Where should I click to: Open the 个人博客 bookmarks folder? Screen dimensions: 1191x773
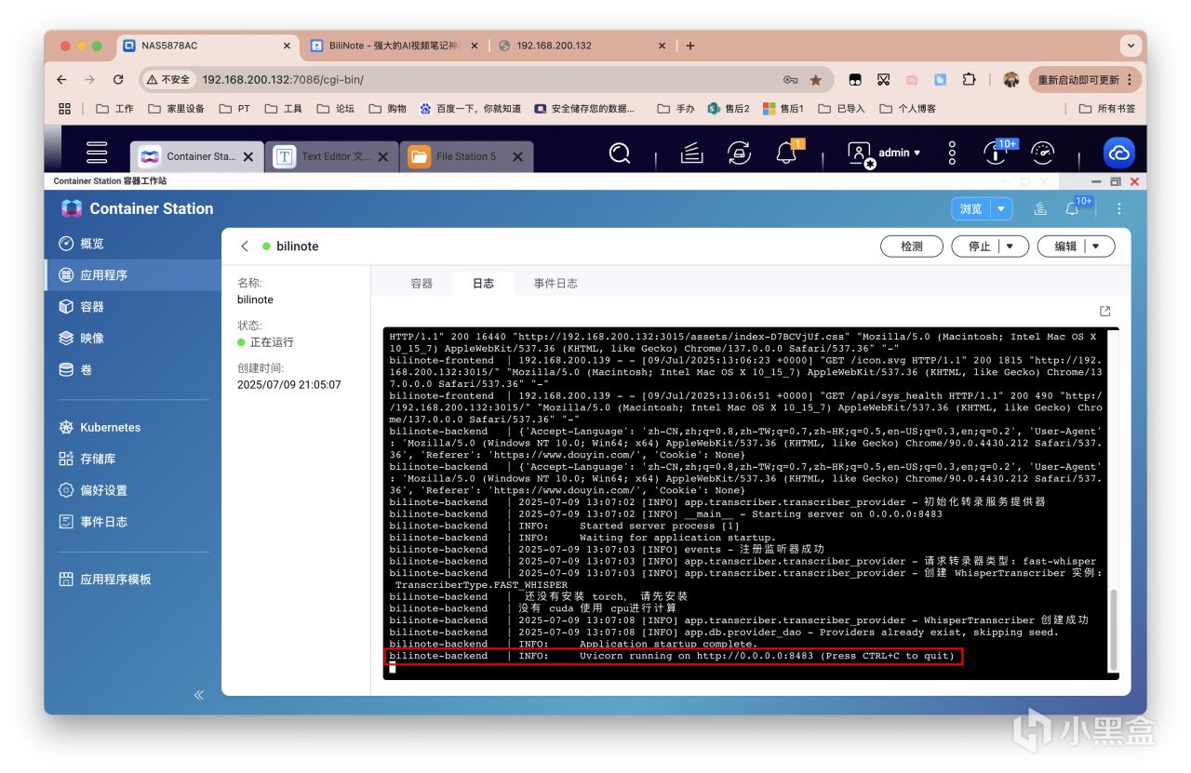click(x=907, y=109)
